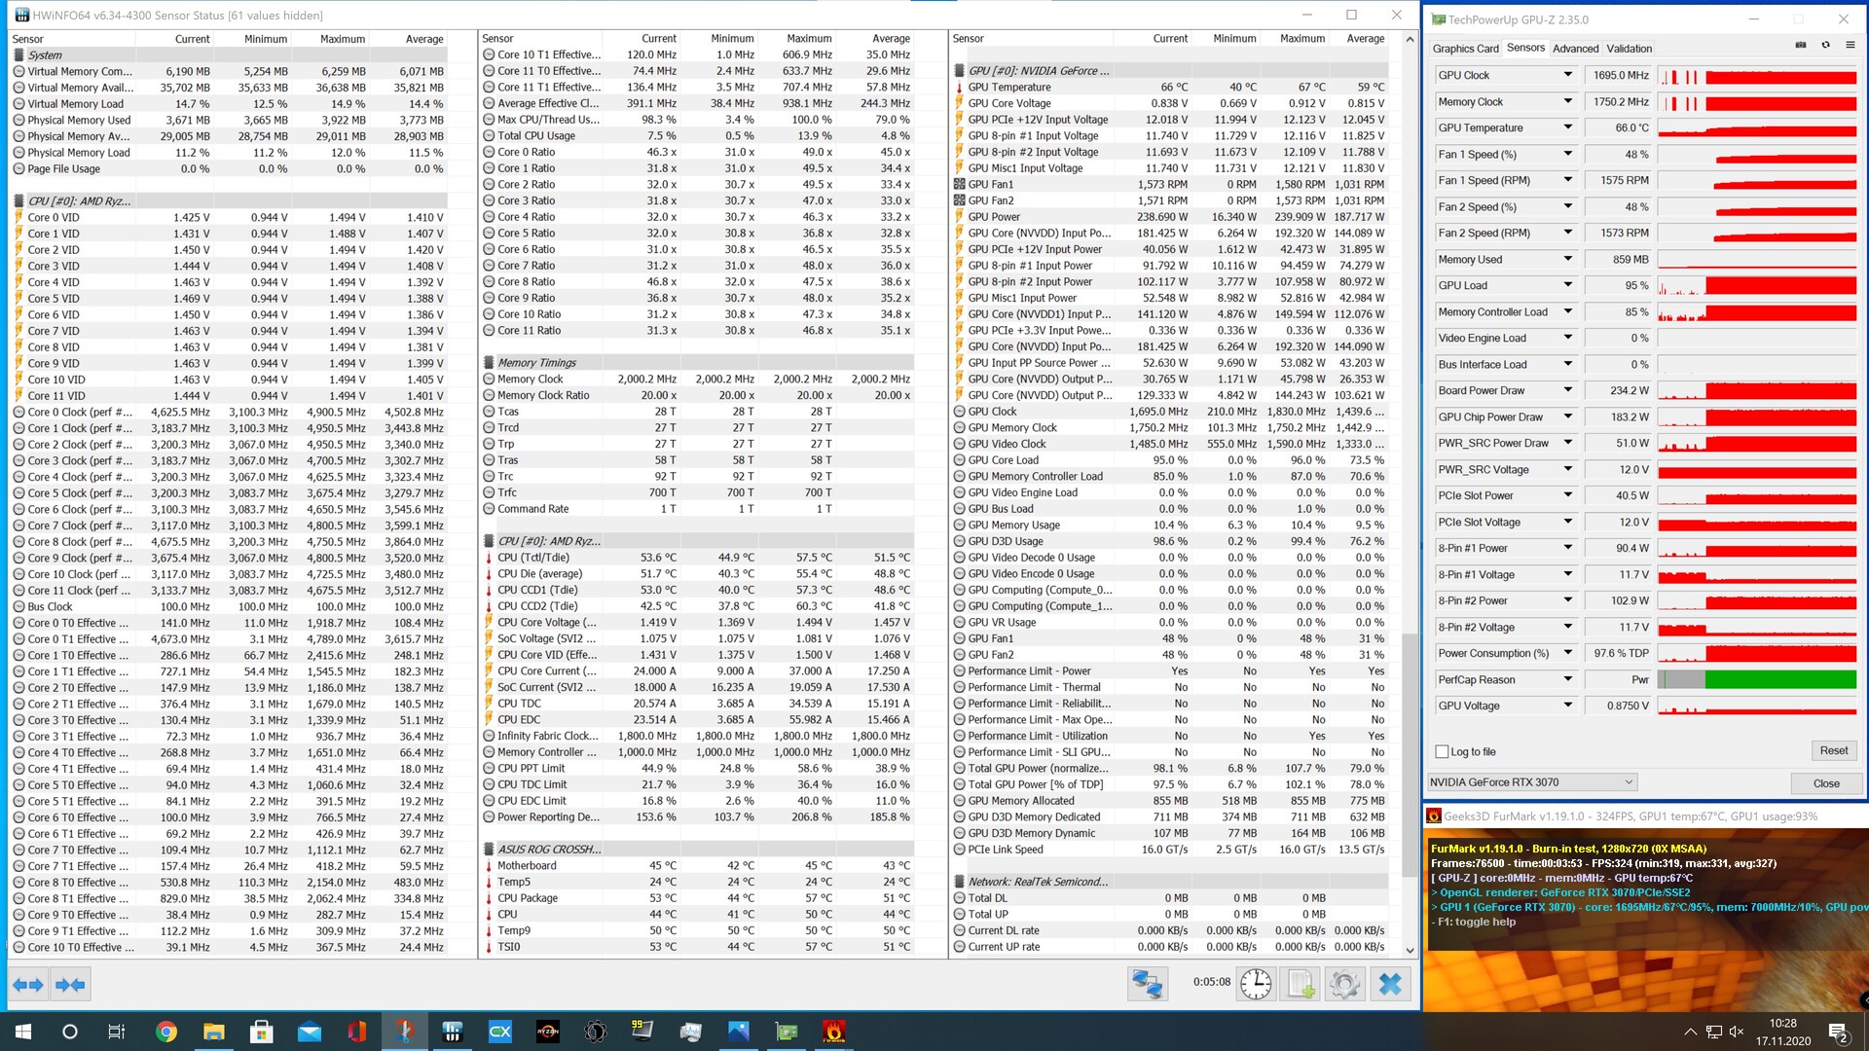Image resolution: width=1869 pixels, height=1051 pixels.
Task: Open GPU Load sensor dropdown
Action: pyautogui.click(x=1567, y=285)
